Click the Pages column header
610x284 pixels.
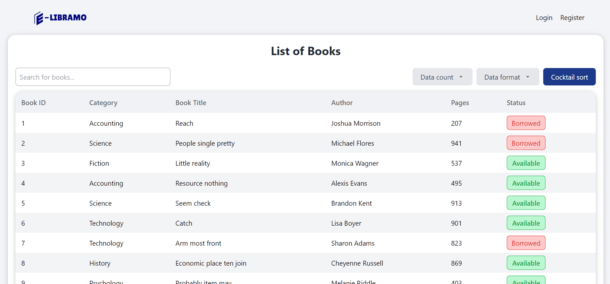460,103
